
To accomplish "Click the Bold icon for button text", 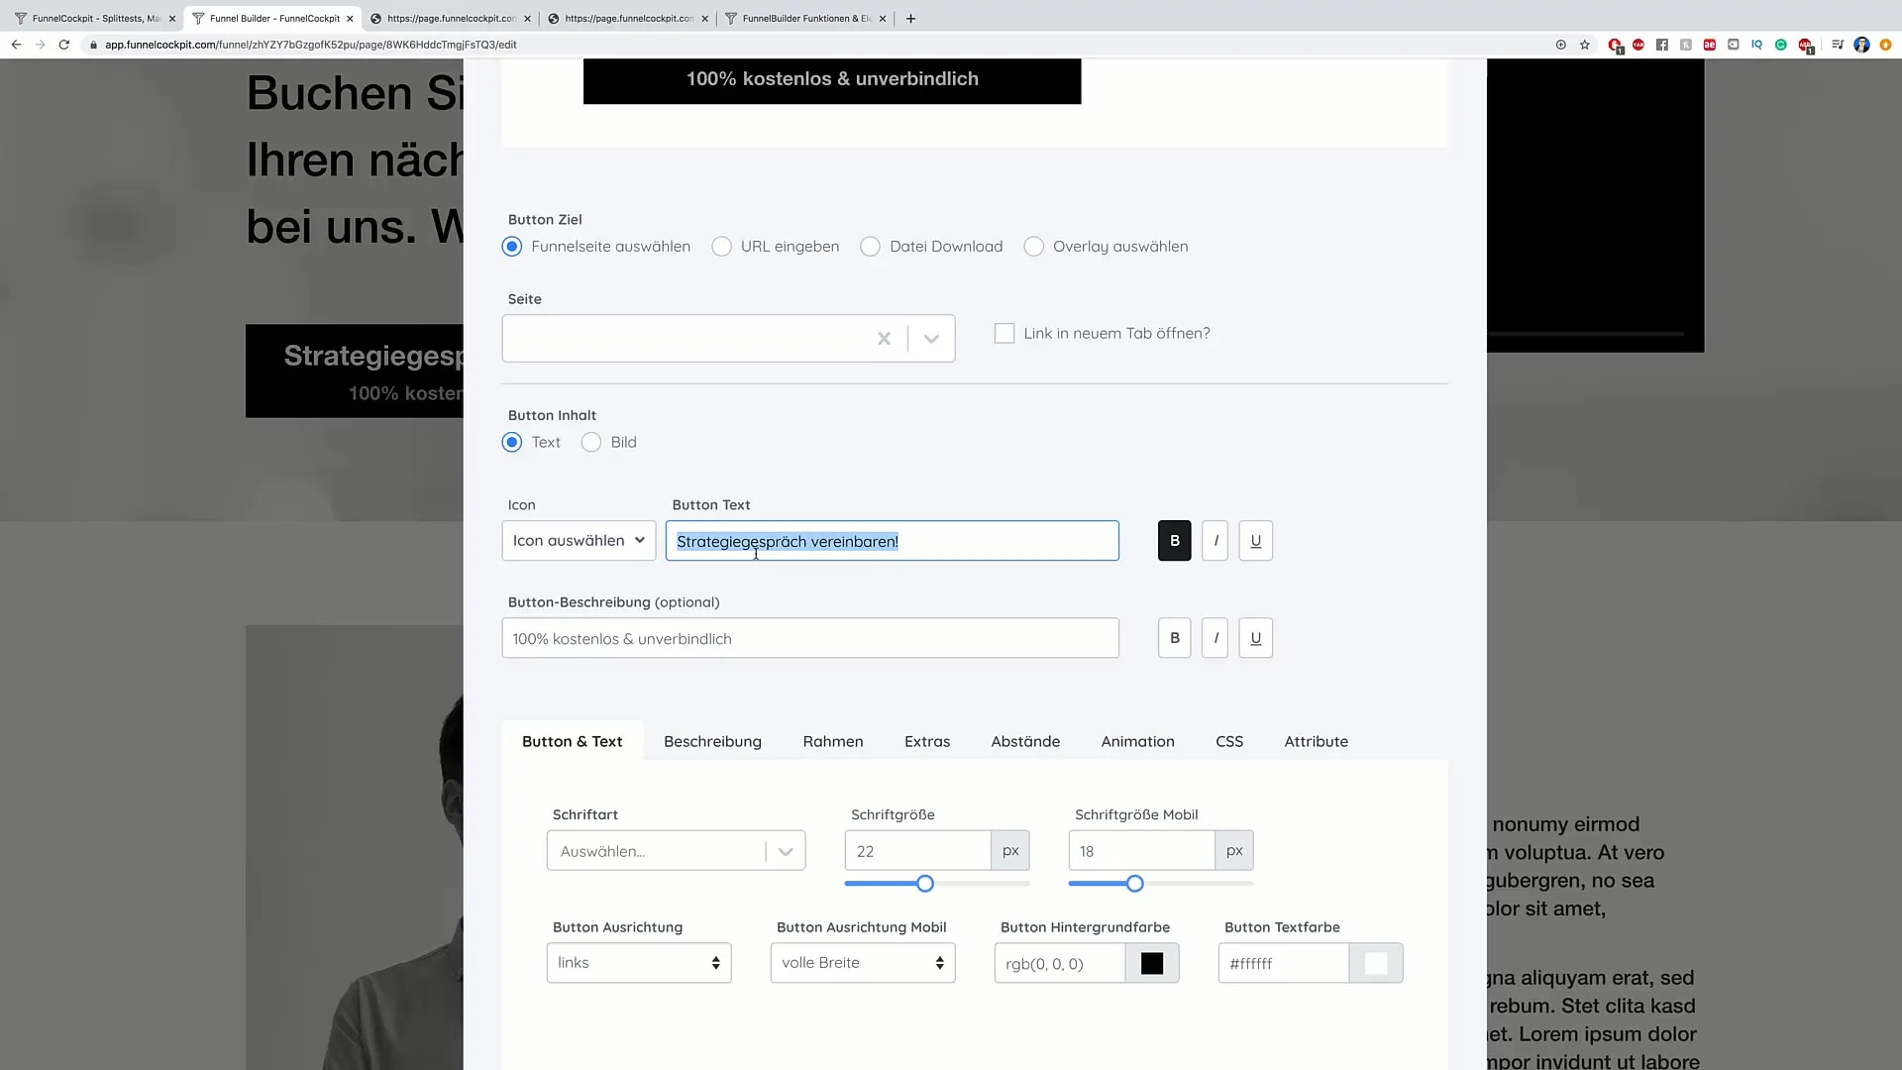I will (1174, 541).
